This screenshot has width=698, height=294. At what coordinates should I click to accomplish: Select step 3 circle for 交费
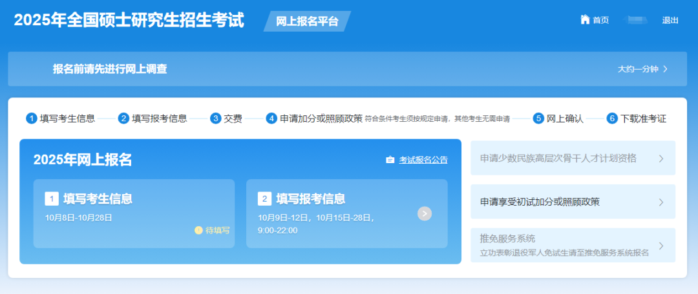215,119
